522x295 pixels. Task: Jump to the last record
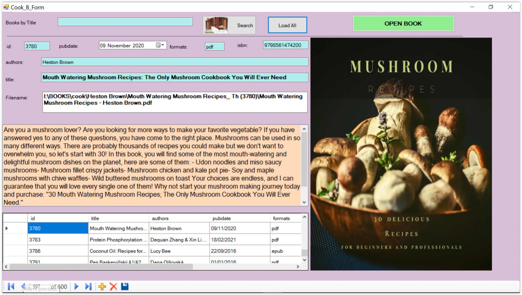[88, 286]
